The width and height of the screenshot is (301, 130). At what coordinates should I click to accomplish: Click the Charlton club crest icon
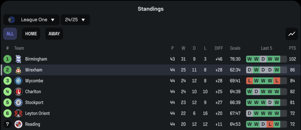19,92
